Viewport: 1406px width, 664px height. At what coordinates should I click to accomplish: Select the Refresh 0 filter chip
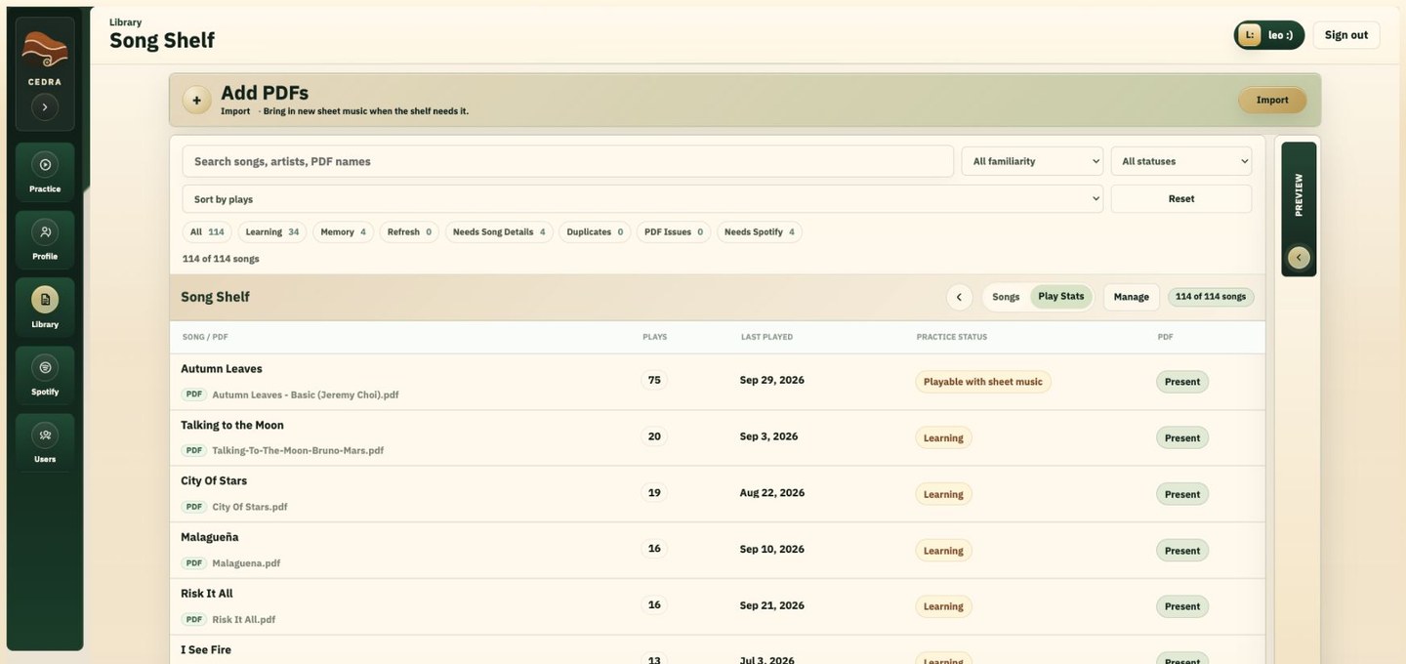409,232
